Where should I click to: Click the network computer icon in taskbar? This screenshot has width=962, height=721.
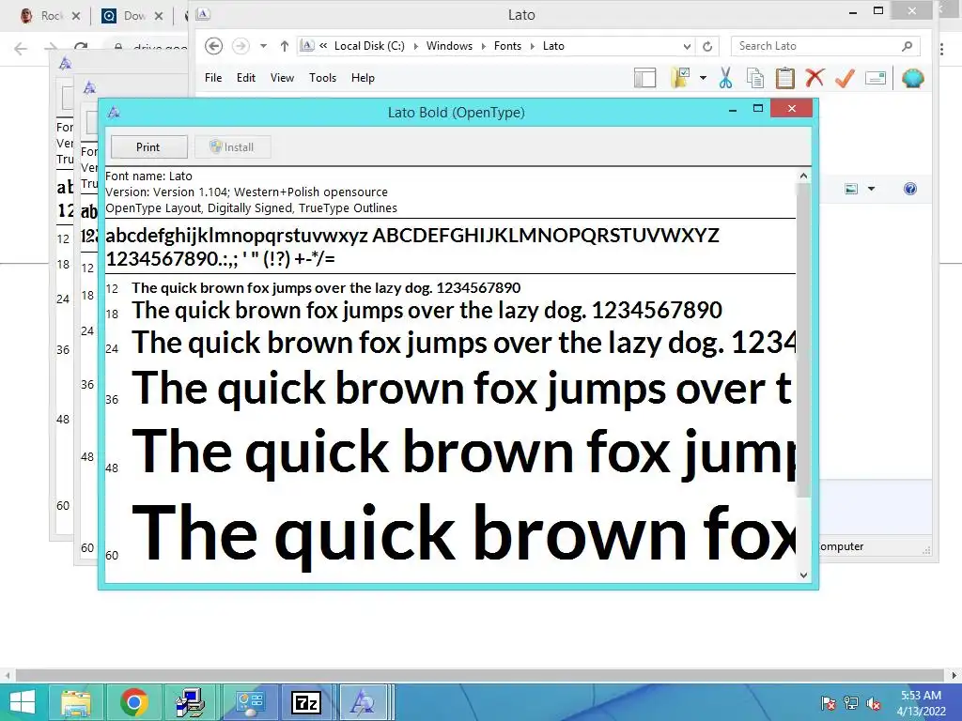190,702
